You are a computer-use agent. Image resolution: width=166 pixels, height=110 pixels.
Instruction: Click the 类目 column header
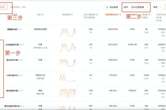tap(39, 15)
